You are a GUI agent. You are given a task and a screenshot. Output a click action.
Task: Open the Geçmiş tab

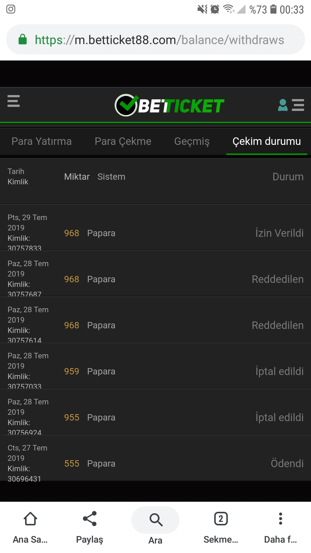tap(192, 141)
